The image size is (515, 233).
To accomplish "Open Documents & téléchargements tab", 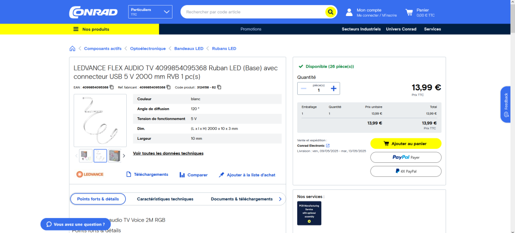I will tap(241, 199).
